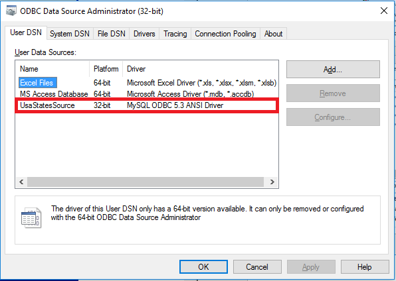The height and width of the screenshot is (281, 396).
Task: Show the About tab
Action: tap(273, 34)
